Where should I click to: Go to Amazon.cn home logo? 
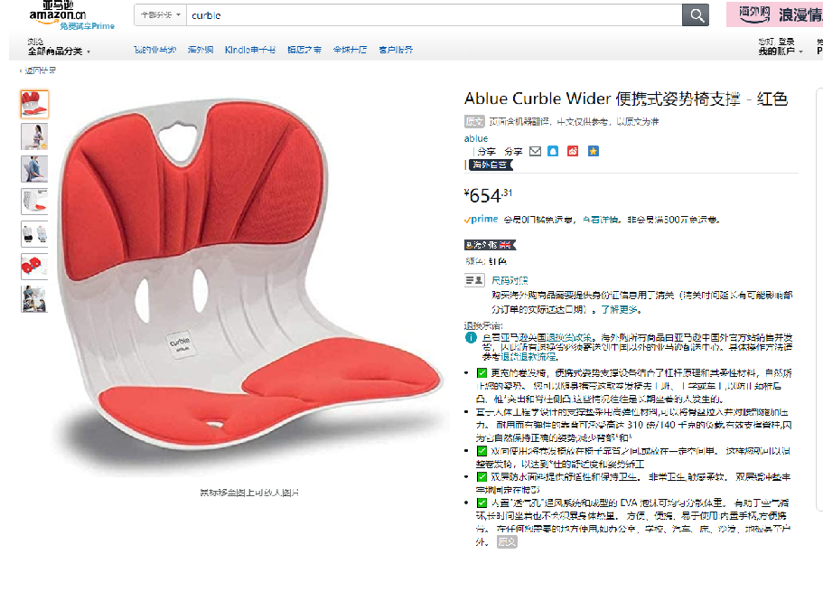point(58,14)
